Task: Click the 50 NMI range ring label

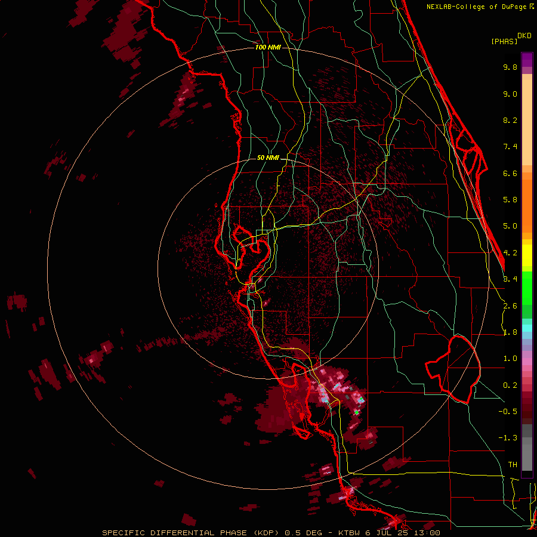Action: [268, 158]
